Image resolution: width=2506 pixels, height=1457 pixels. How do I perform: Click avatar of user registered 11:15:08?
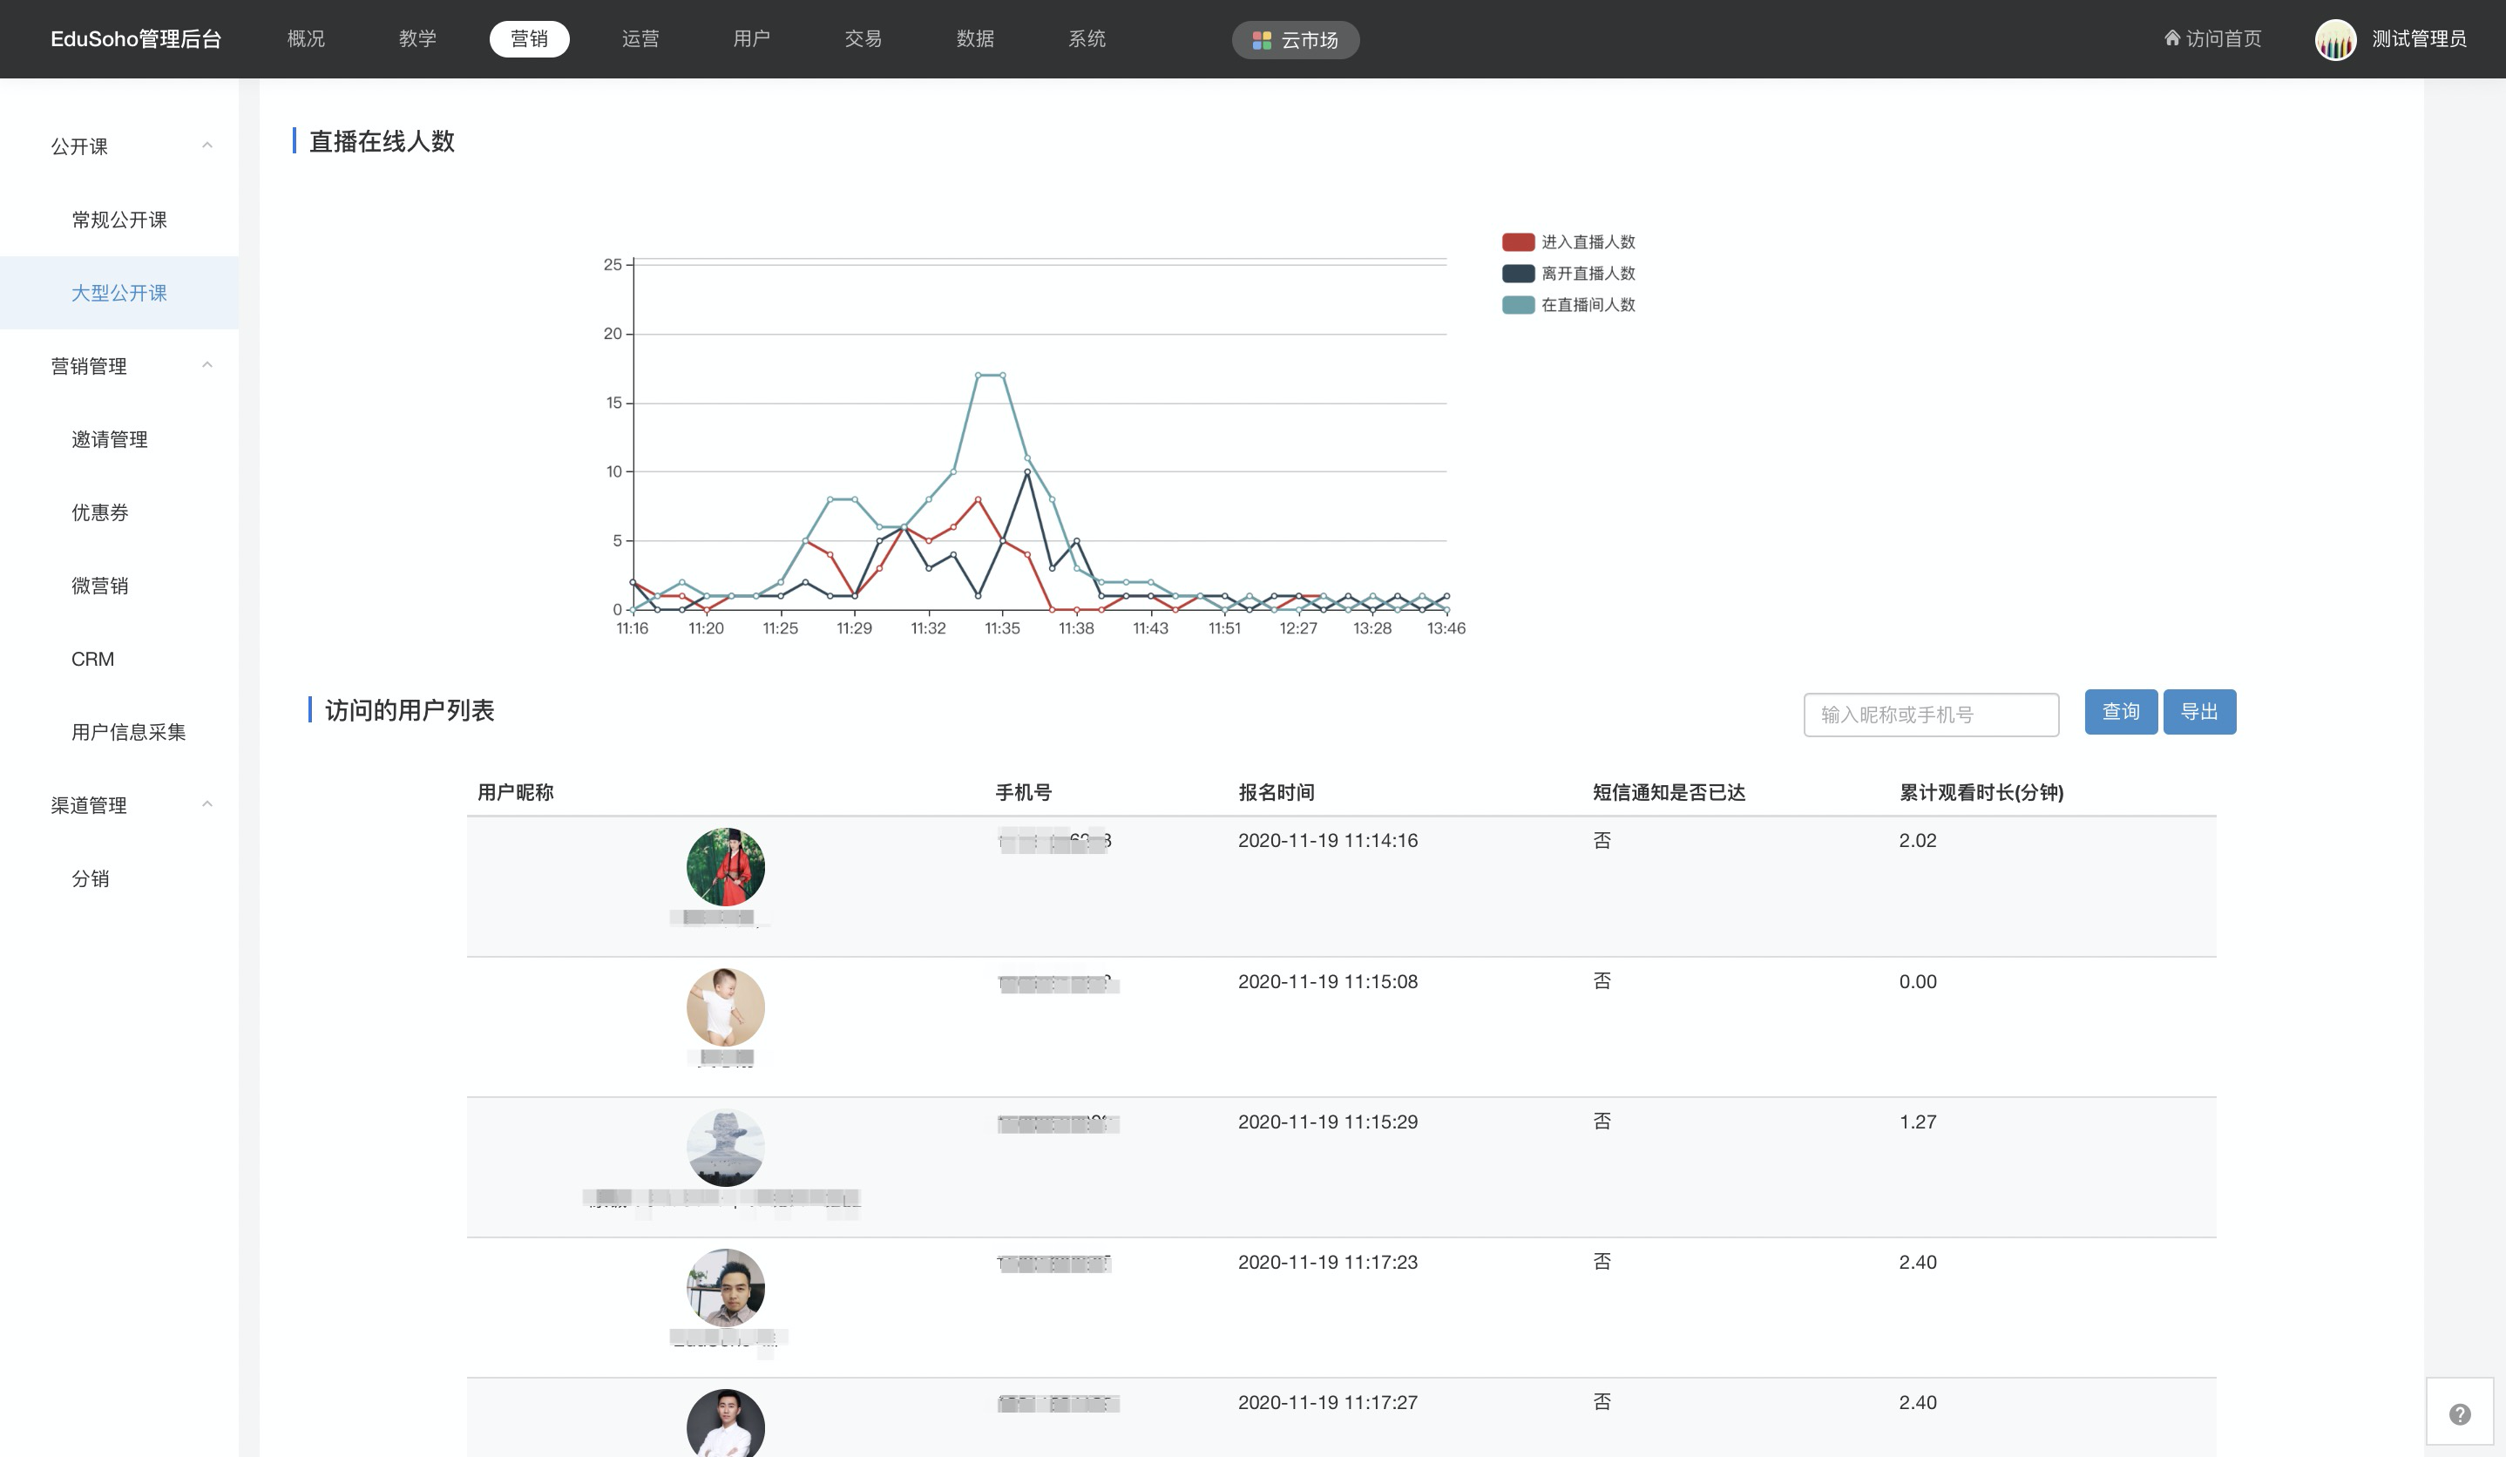tap(725, 1006)
